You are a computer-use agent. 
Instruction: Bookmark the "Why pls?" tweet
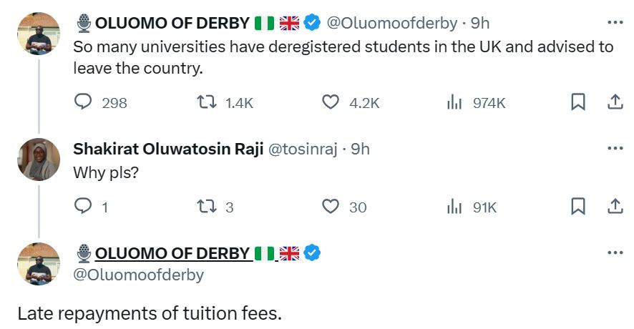coord(577,207)
